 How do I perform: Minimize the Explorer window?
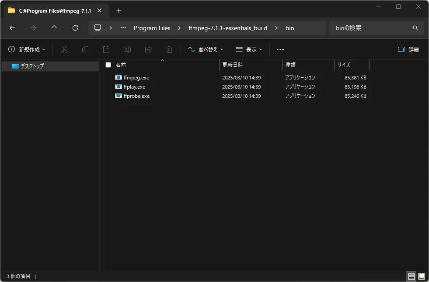point(379,7)
